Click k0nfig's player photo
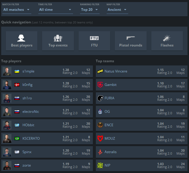 (x=7, y=85)
